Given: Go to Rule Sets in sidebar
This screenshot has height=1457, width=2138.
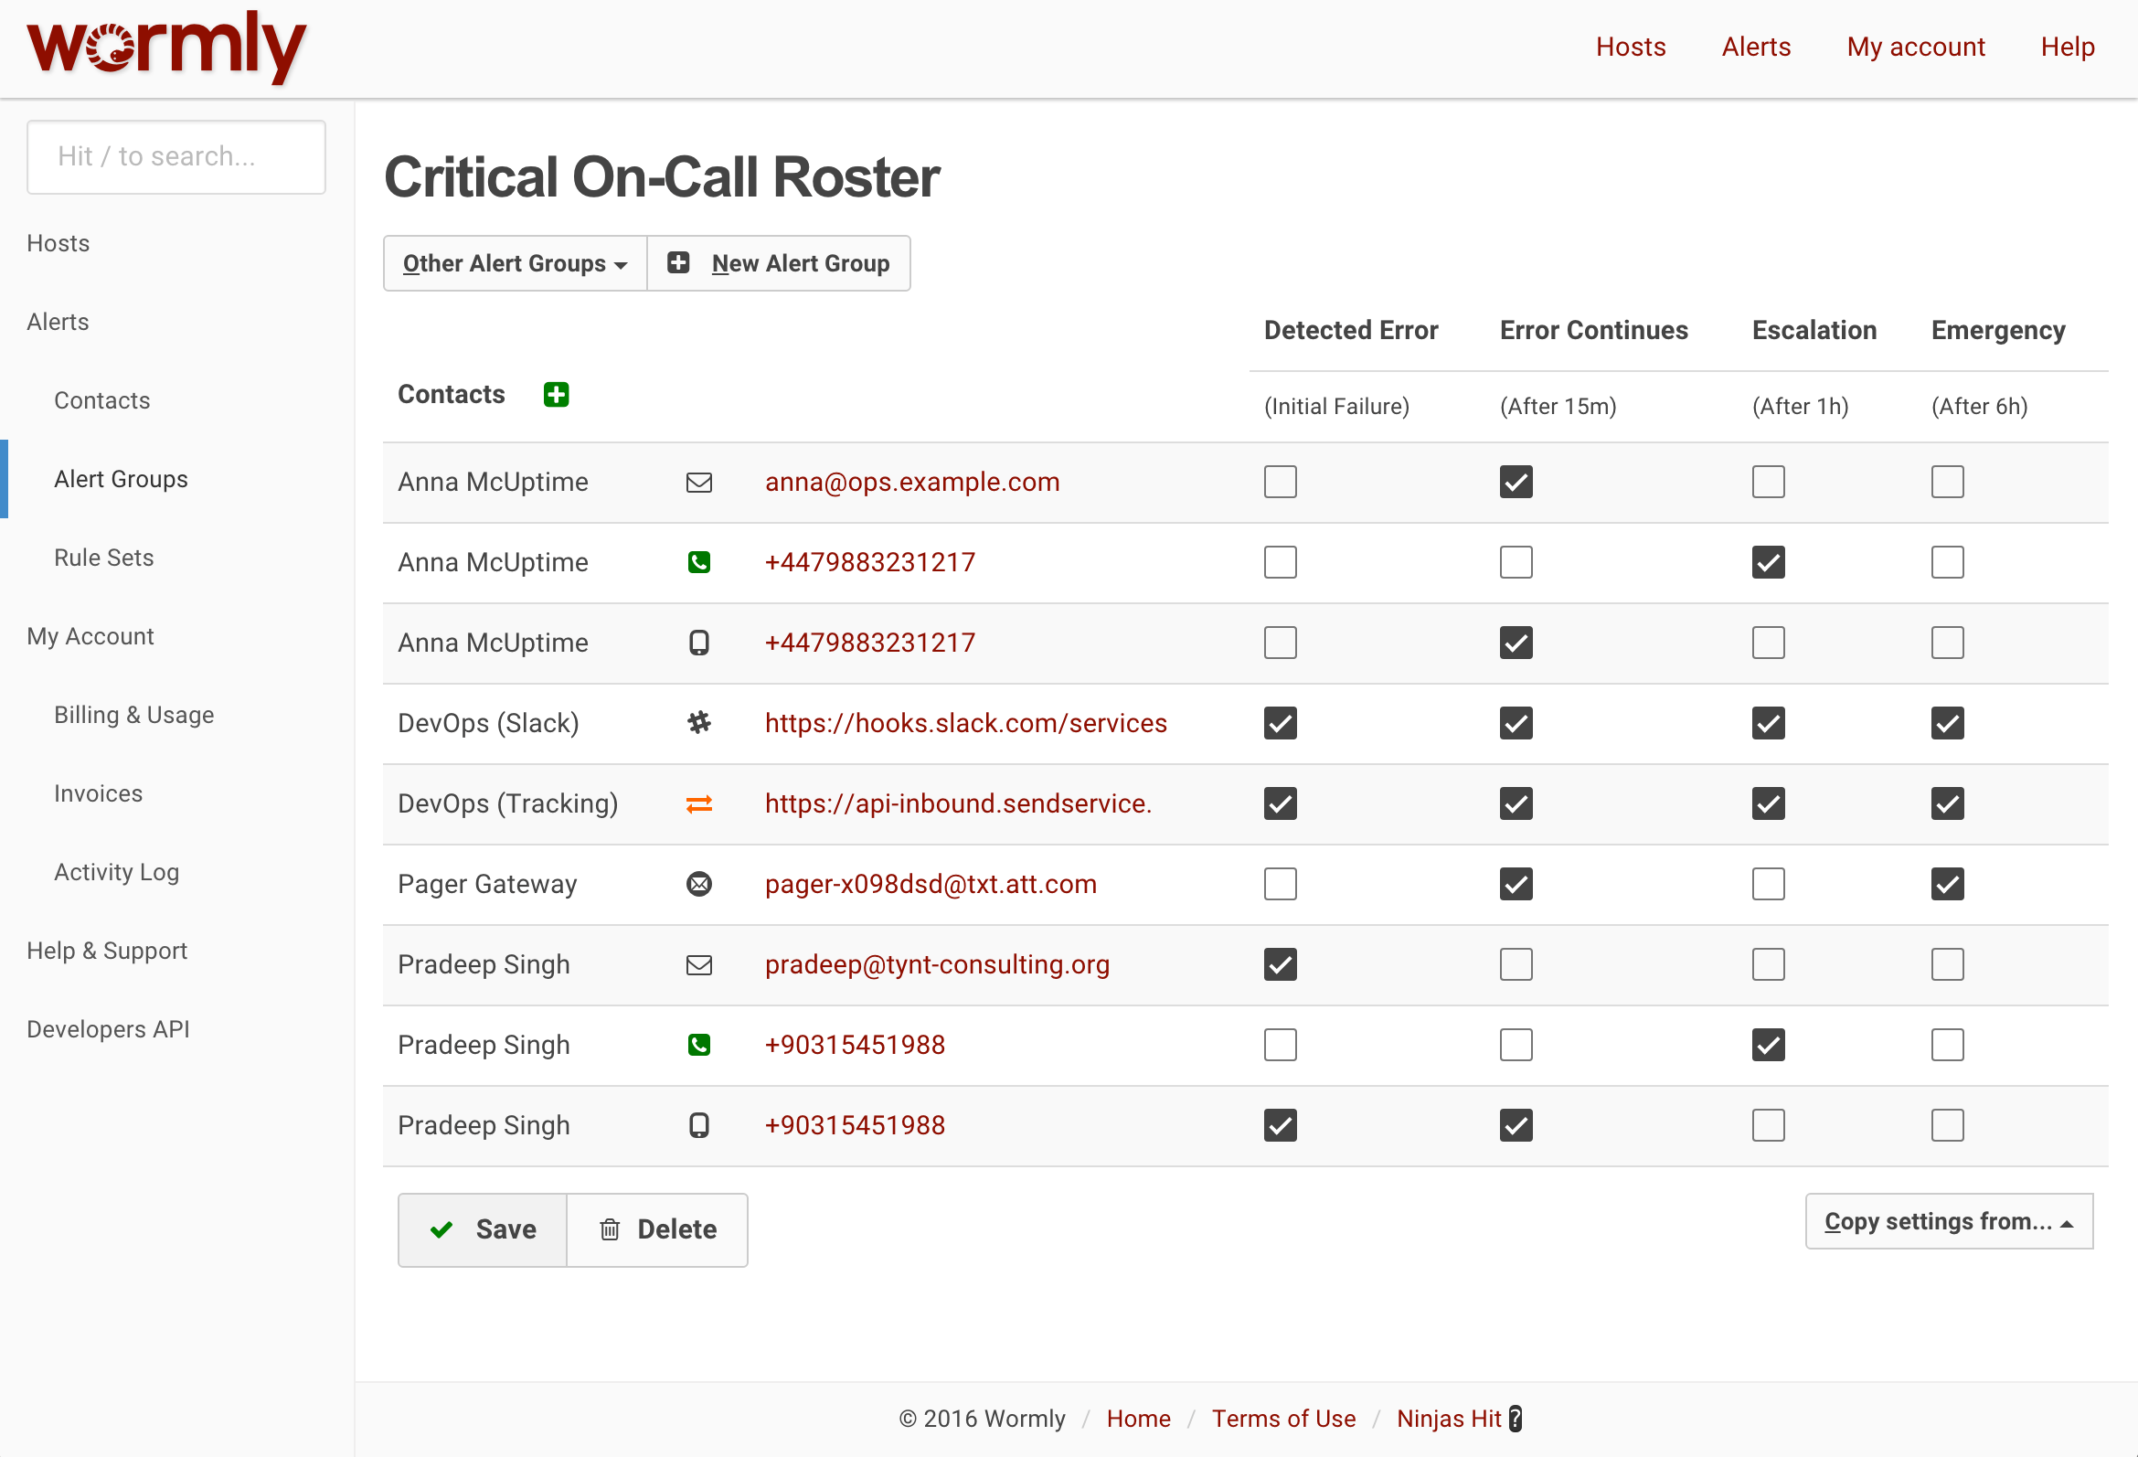Looking at the screenshot, I should pos(104,558).
